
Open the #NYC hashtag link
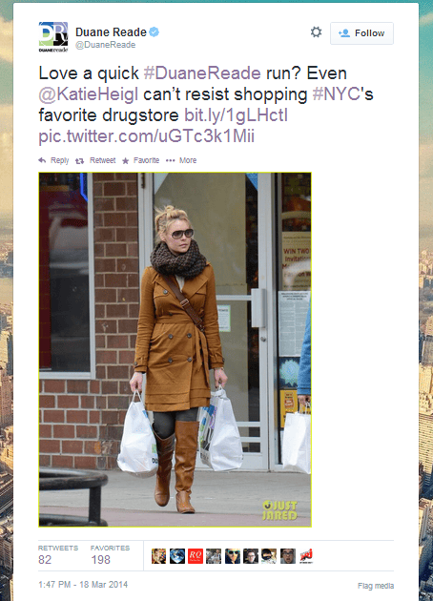click(337, 93)
